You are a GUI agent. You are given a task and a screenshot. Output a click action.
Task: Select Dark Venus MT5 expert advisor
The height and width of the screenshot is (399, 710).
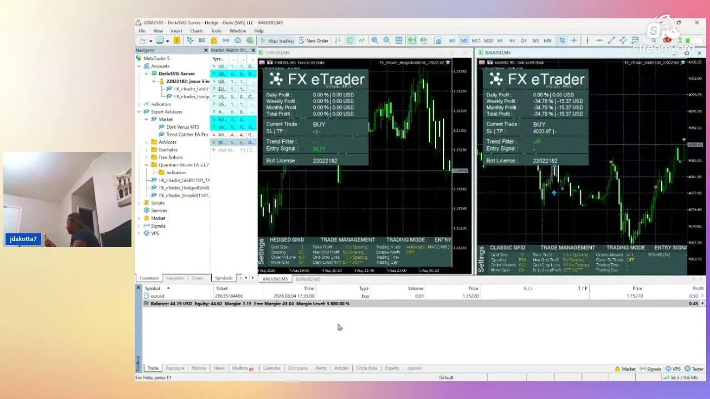point(182,127)
